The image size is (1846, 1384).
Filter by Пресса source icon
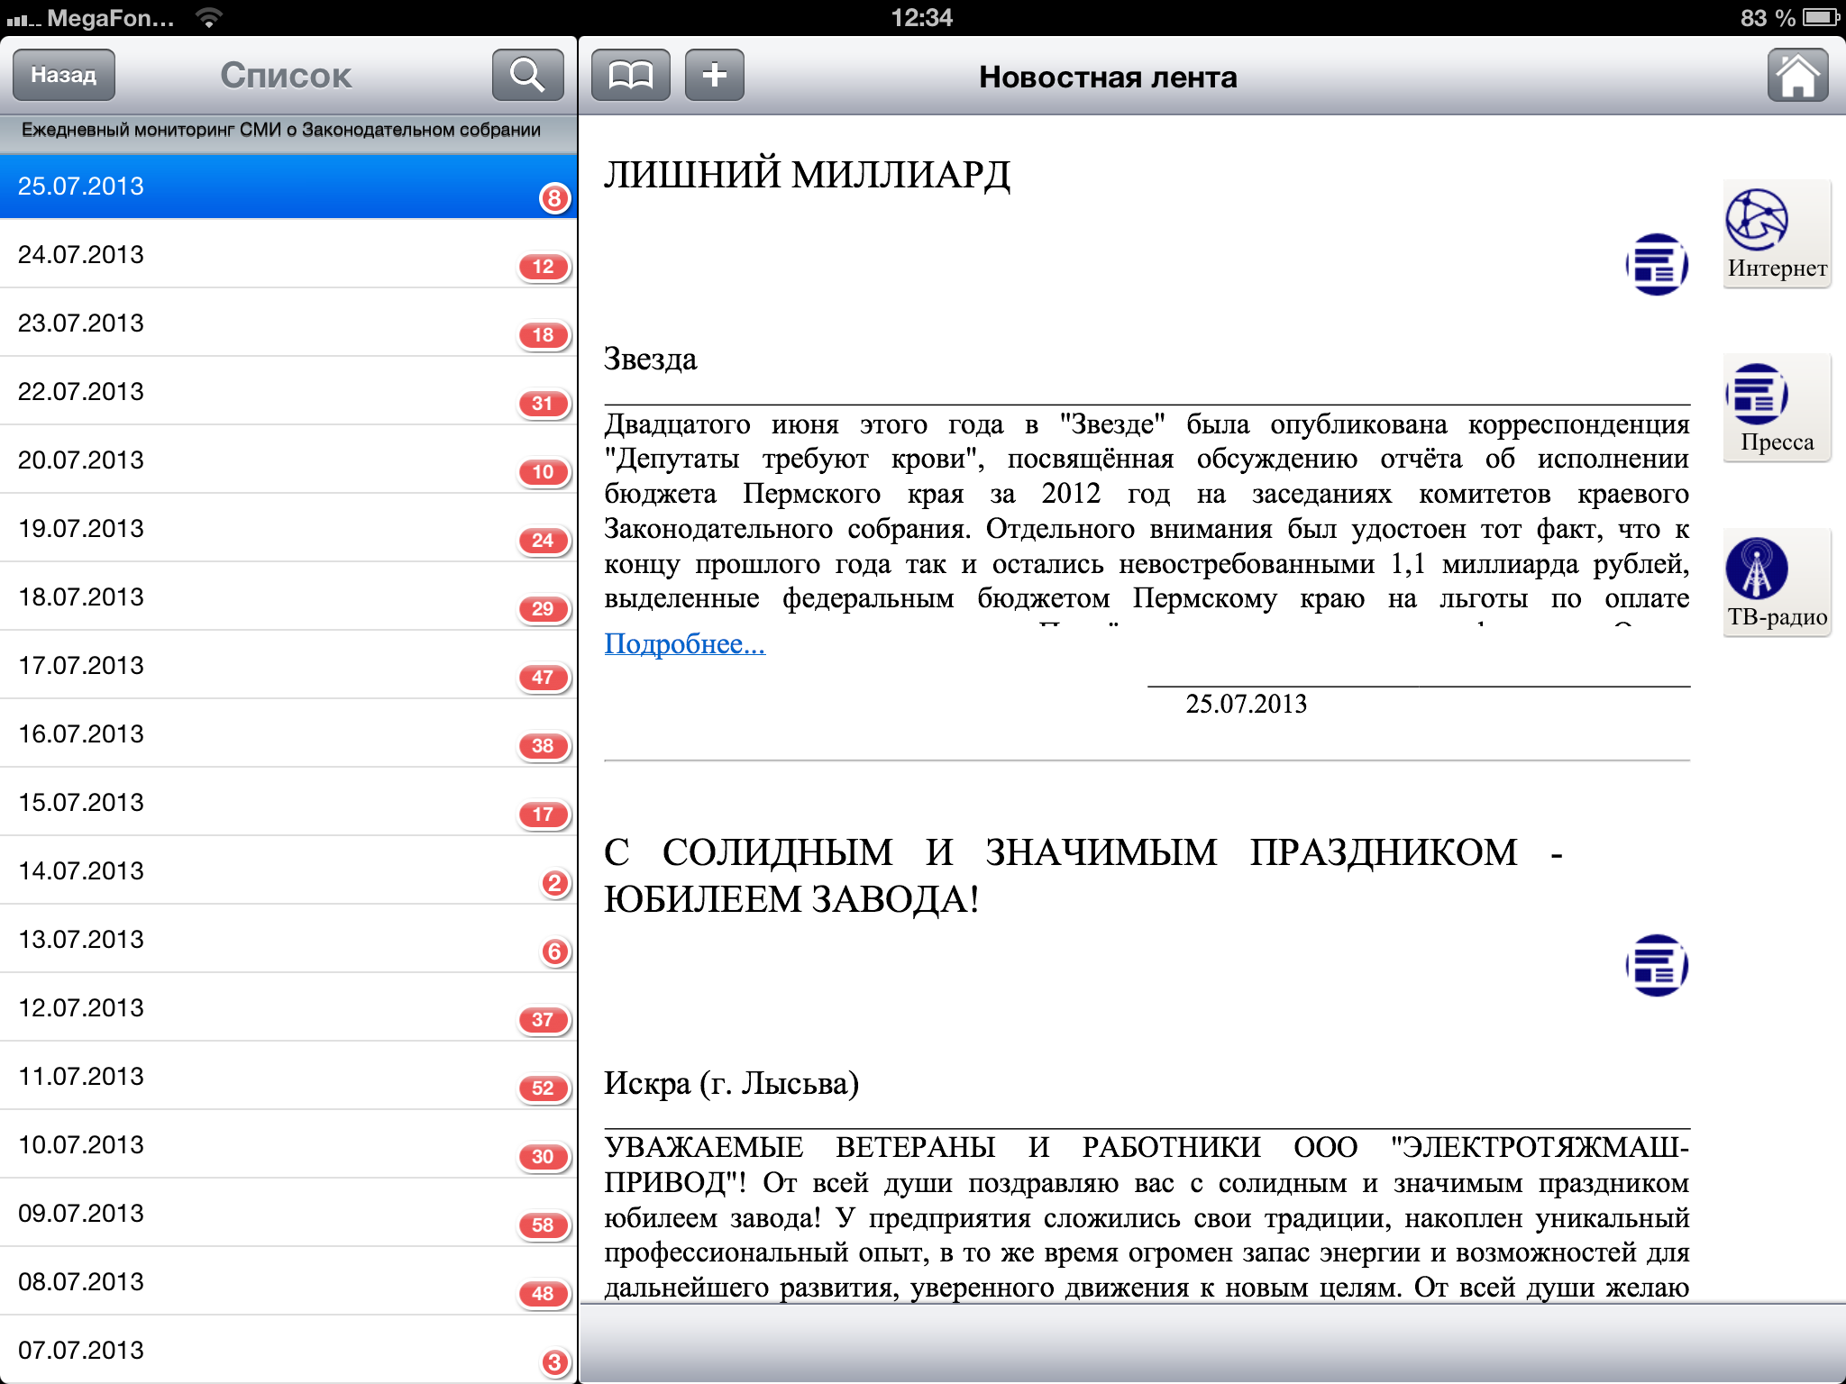coord(1776,407)
